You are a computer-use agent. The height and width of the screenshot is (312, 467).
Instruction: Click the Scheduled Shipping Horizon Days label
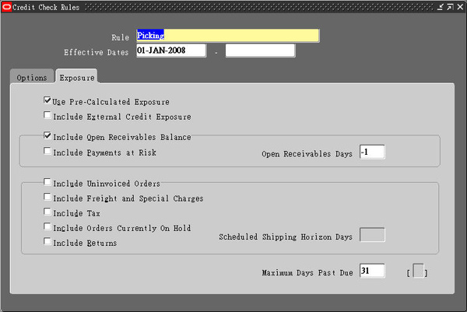tap(286, 237)
